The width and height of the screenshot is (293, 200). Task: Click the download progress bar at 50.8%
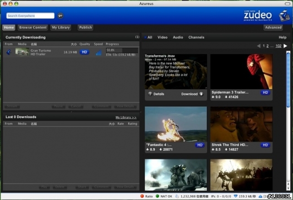(122, 50)
